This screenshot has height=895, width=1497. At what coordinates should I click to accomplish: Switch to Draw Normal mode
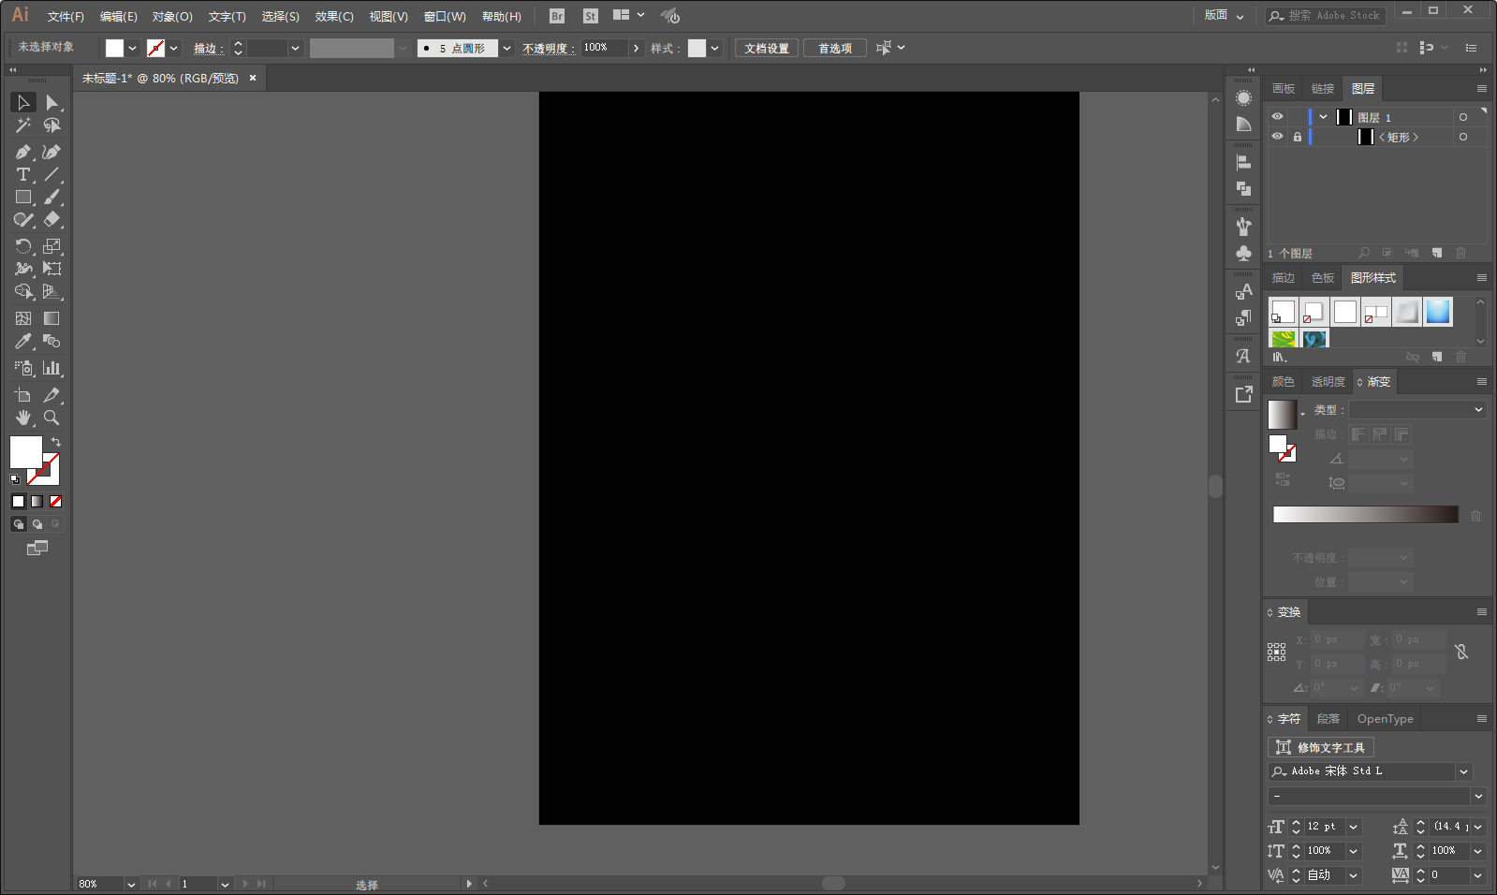coord(19,524)
